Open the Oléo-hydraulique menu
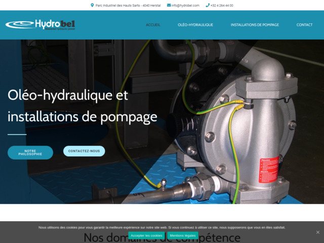Screen dimensions: 324x243 195,25
